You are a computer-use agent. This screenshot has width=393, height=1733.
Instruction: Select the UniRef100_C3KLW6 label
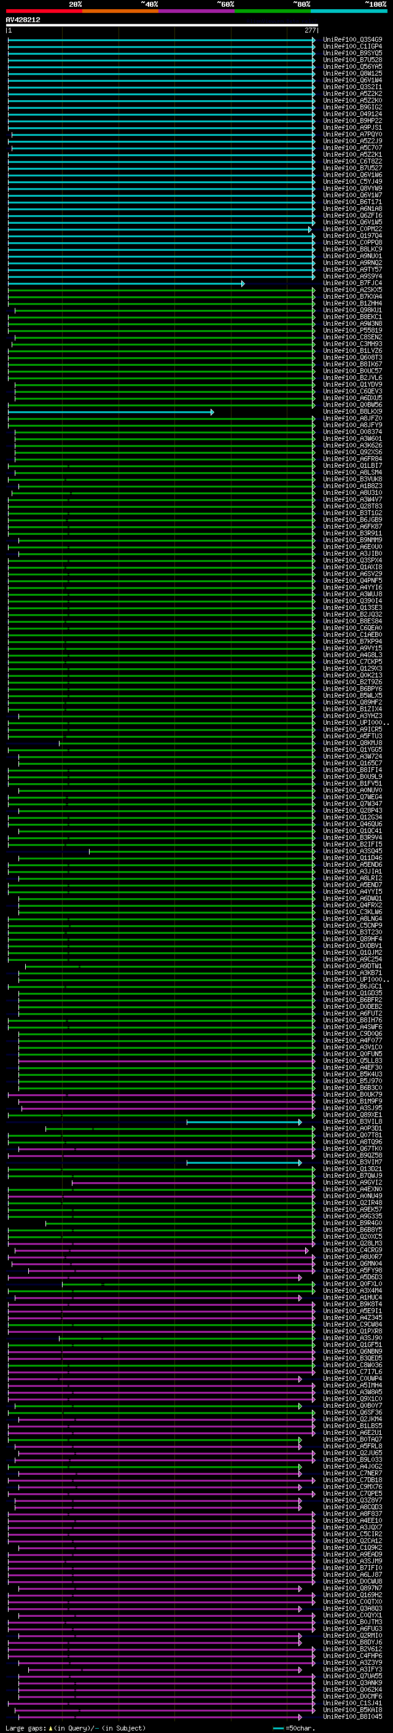coord(352,912)
